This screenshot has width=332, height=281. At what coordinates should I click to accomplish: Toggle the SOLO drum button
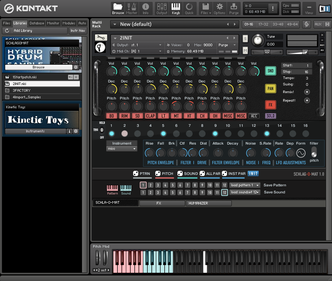[x=270, y=116]
